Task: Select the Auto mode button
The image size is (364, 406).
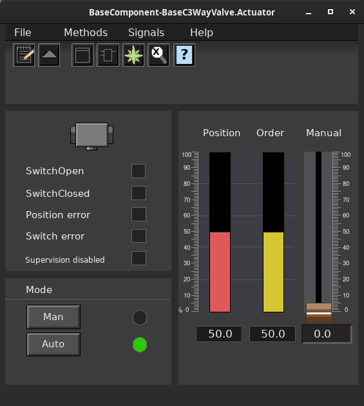Action: click(x=53, y=344)
